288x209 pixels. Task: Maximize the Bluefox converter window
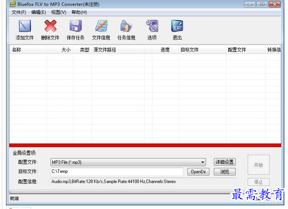tap(262, 4)
